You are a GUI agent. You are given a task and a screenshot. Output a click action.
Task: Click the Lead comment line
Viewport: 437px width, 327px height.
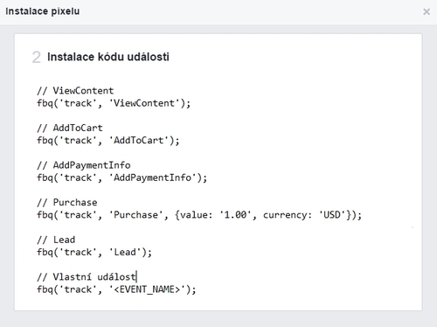click(x=56, y=240)
